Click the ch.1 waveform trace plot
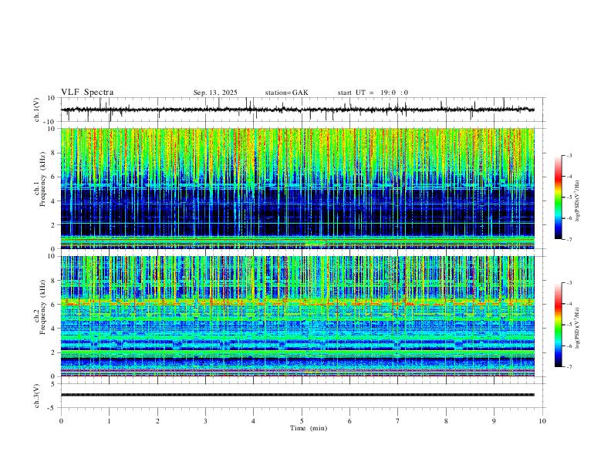611x472 pixels. (297, 110)
